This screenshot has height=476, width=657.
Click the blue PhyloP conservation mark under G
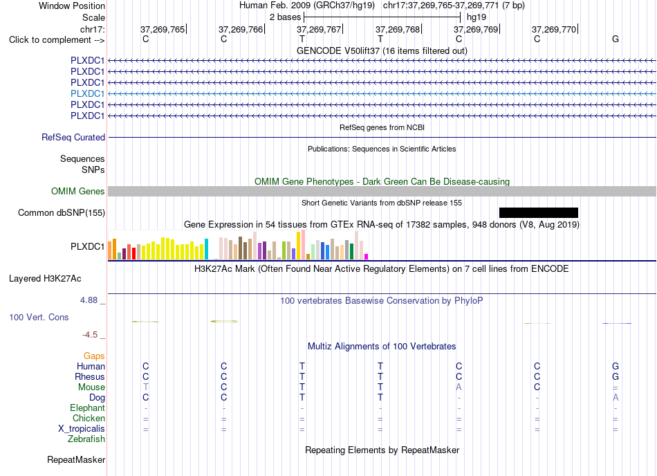[x=617, y=324]
